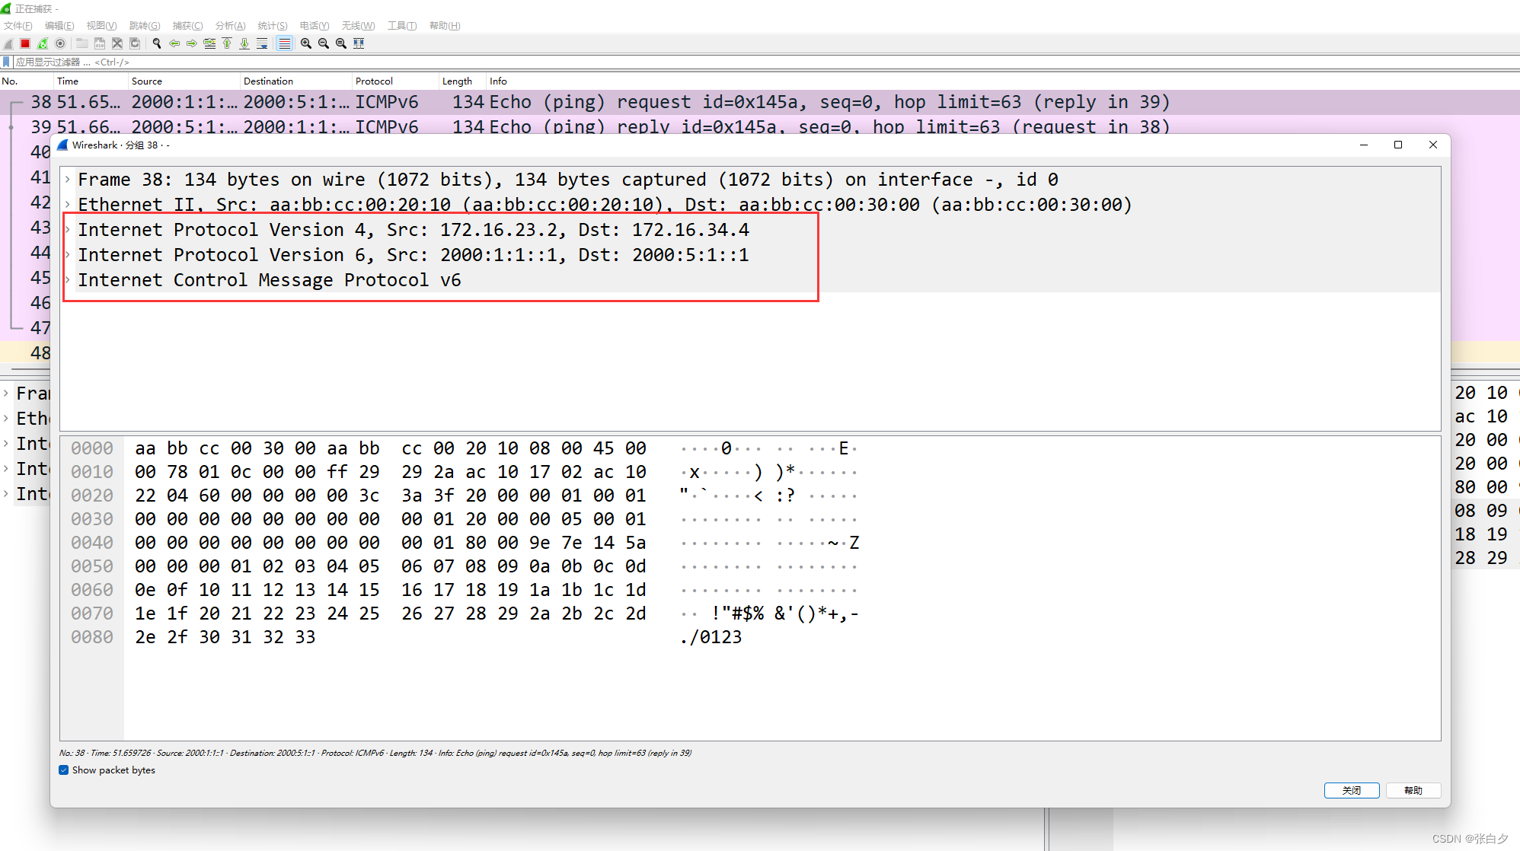1520x851 pixels.
Task: Find a packet with magnifier icon
Action: point(157,43)
